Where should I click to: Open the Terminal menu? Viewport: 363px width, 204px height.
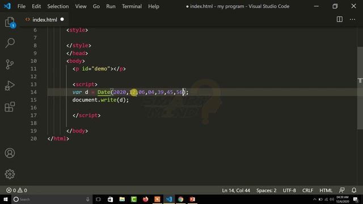click(x=132, y=6)
